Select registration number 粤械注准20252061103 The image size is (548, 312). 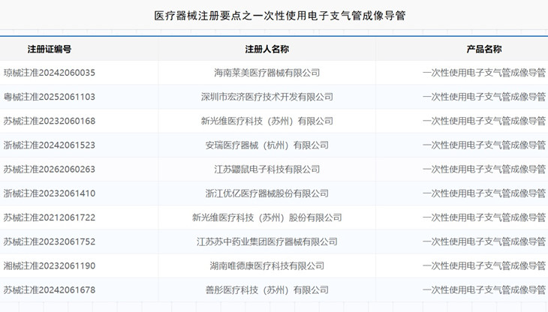click(50, 97)
